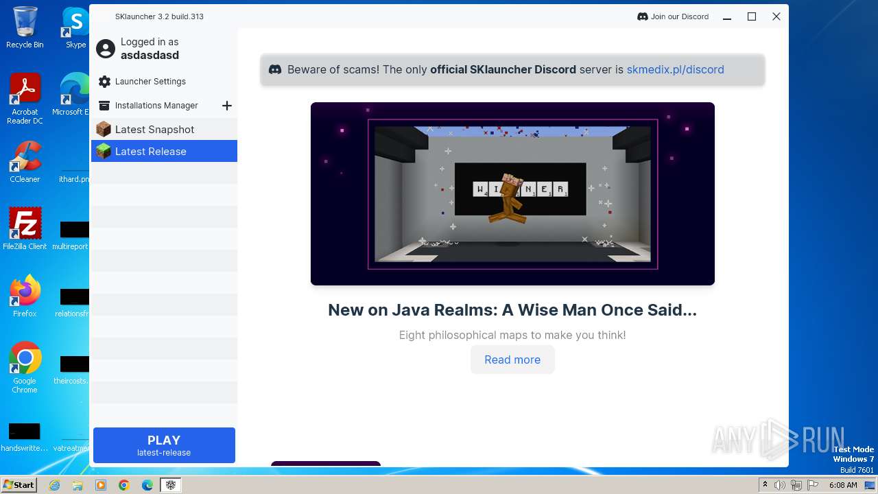This screenshot has width=878, height=494.
Task: Click the Windows Start button
Action: click(19, 484)
